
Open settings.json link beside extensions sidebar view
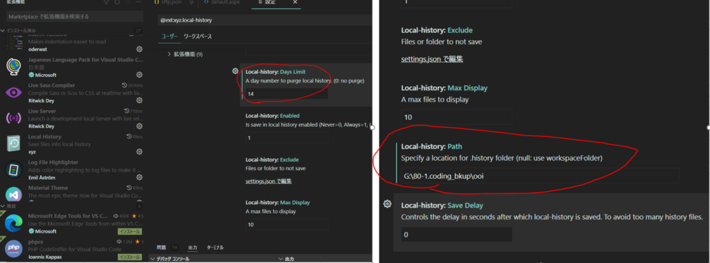point(268,181)
